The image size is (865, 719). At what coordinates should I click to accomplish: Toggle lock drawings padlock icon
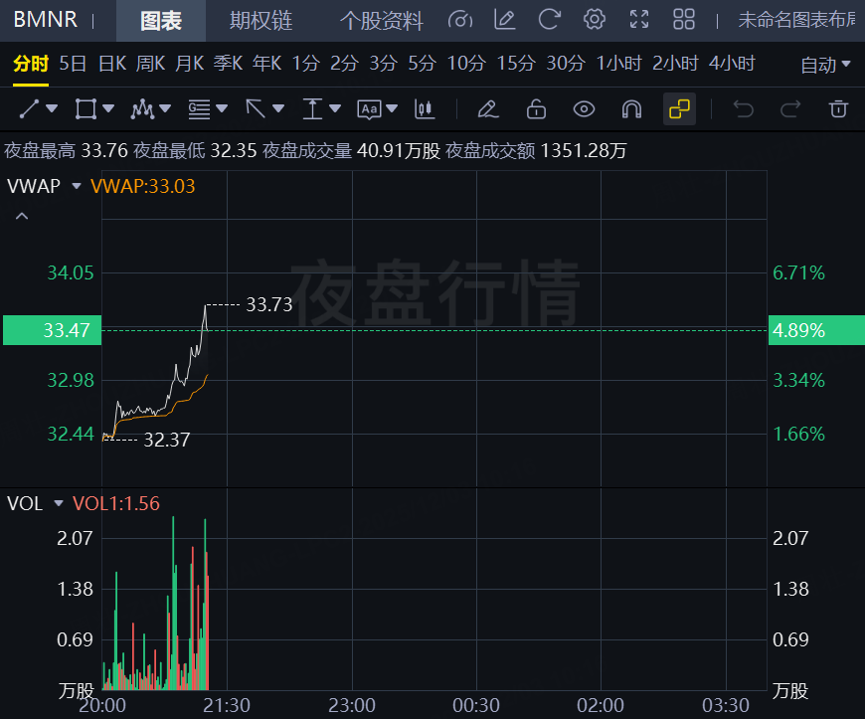click(536, 108)
